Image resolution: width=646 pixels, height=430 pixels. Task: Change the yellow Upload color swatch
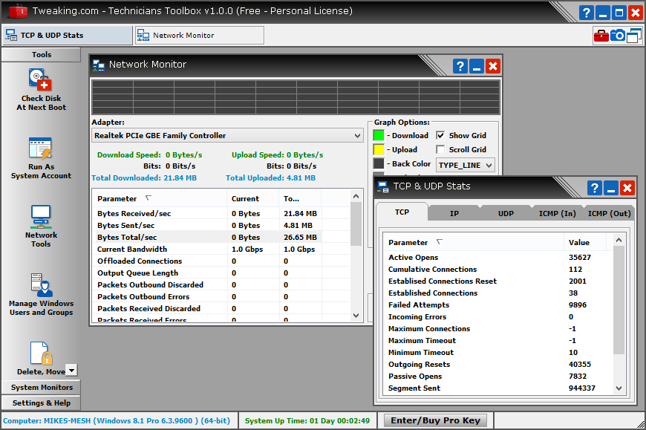point(379,149)
